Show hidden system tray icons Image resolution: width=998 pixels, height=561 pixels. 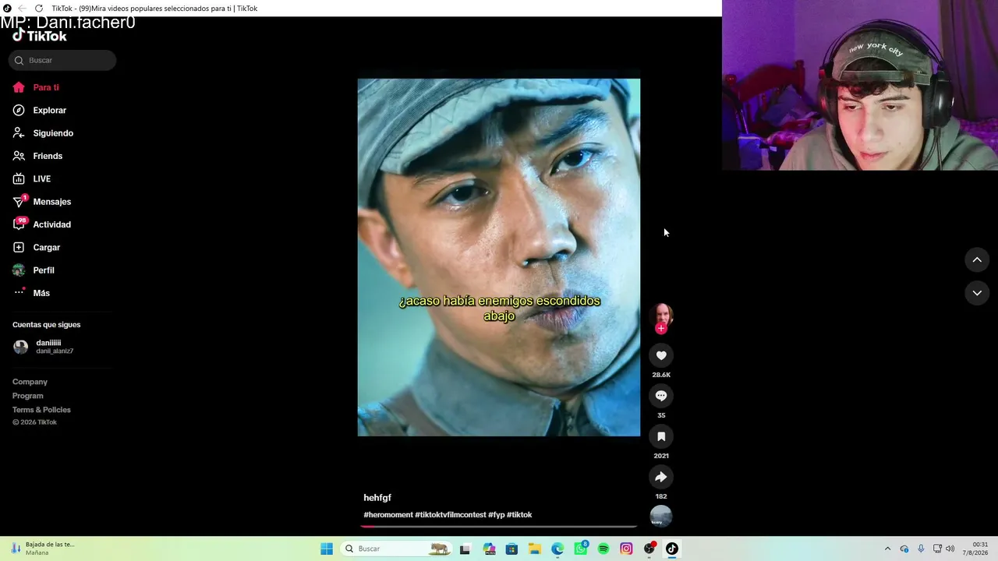[887, 549]
